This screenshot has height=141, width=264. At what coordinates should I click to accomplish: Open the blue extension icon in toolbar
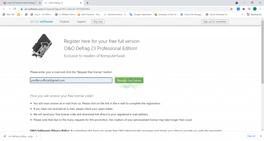click(238, 9)
